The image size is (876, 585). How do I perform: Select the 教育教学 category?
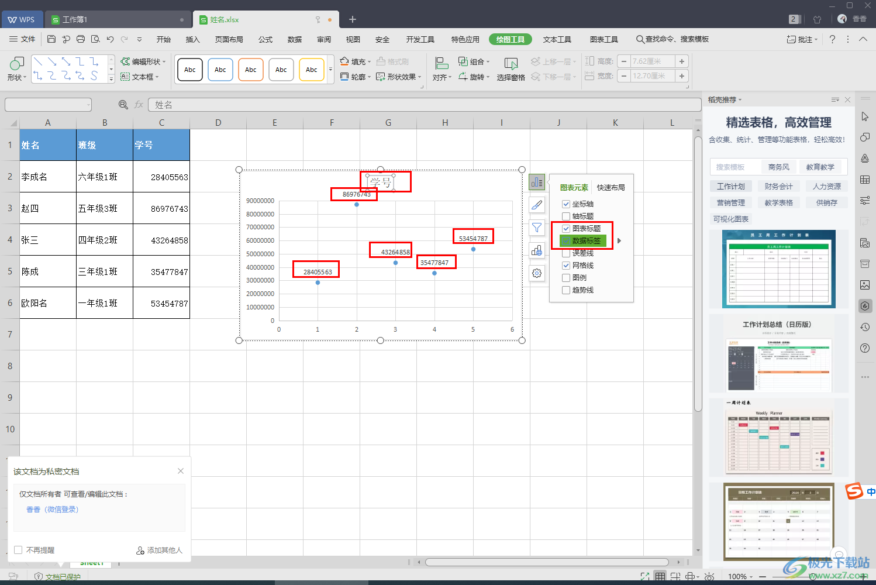820,167
